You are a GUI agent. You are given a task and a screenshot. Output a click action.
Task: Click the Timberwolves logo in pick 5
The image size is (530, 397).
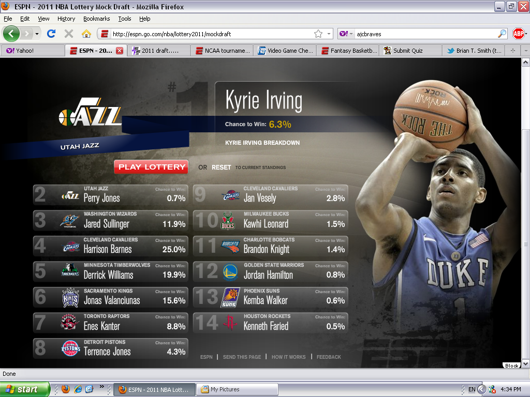[70, 270]
